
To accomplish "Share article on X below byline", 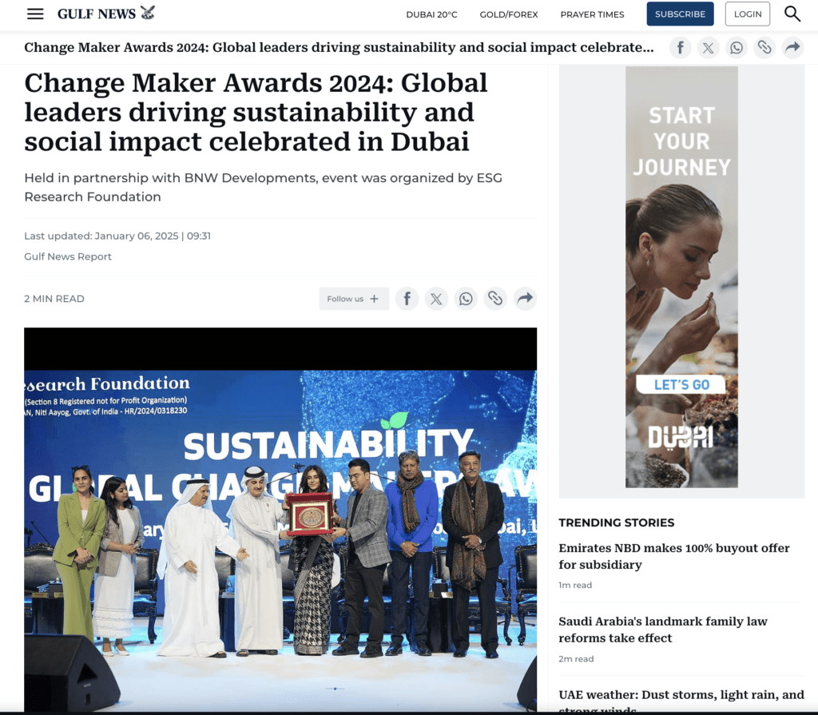I will click(436, 299).
